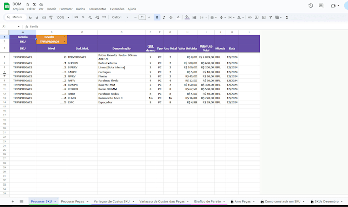Click the merge cells icon
This screenshot has height=207, width=348.
pos(202,17)
